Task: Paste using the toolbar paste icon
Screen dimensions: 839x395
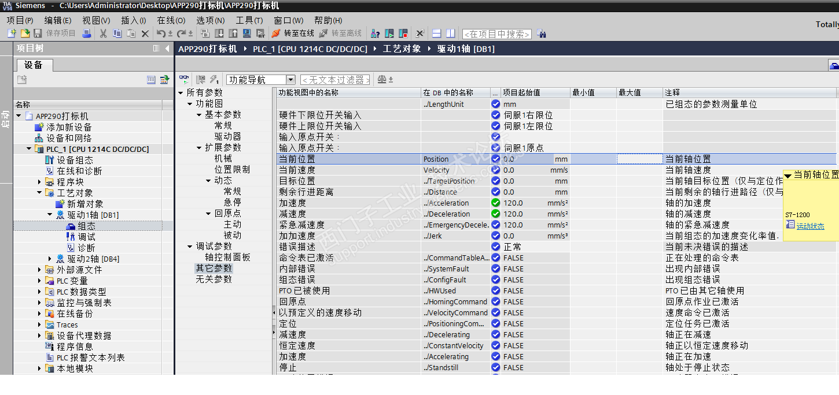Action: [x=131, y=33]
